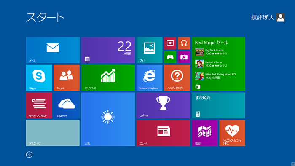Open the News (ニュース) tile

point(164,133)
